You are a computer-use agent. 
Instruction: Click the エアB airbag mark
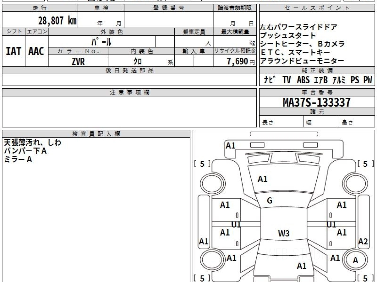click(x=321, y=80)
